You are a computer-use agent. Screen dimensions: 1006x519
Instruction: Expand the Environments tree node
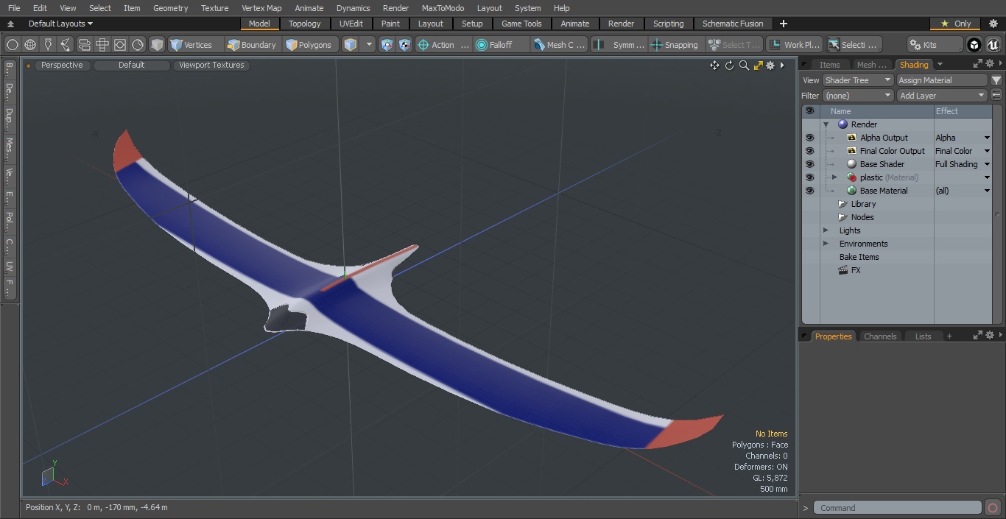826,244
